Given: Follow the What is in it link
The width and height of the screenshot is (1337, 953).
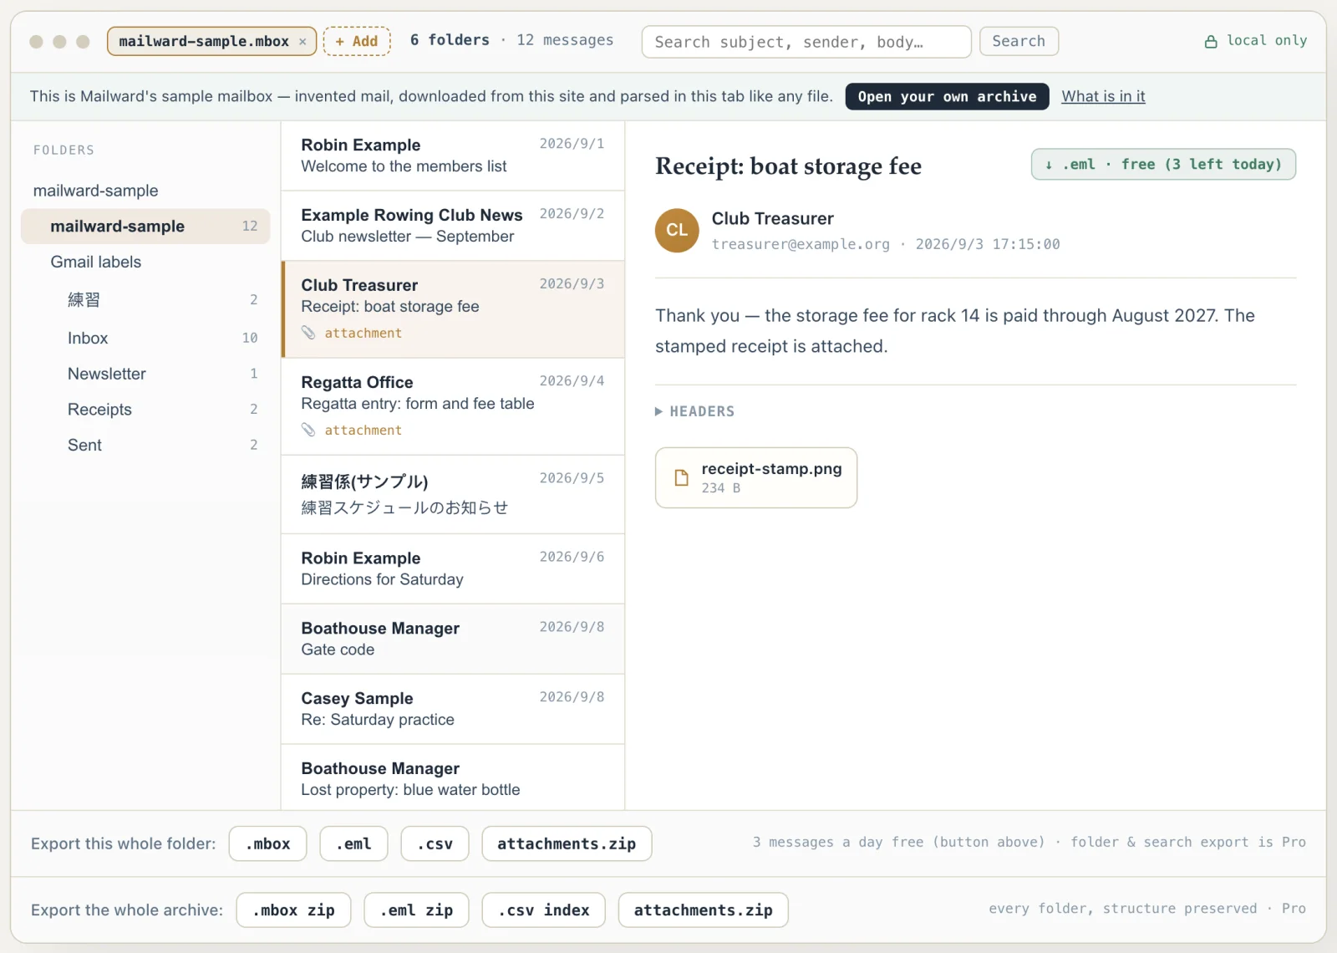Looking at the screenshot, I should 1103,96.
